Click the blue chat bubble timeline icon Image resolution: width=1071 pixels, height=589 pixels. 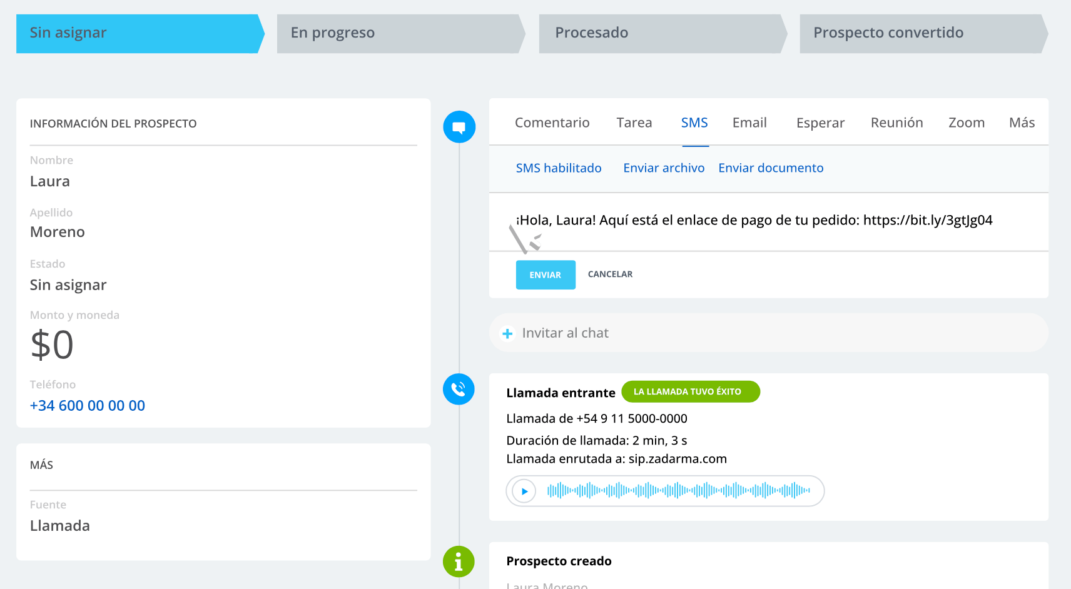459,126
